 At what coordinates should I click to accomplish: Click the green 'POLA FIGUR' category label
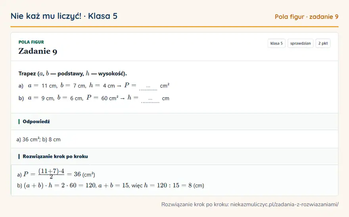pyautogui.click(x=31, y=42)
